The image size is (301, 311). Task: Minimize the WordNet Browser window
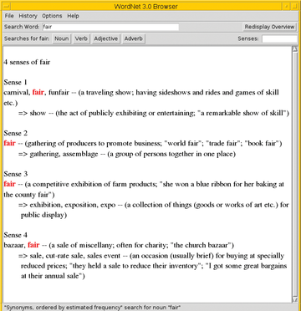coord(287,6)
